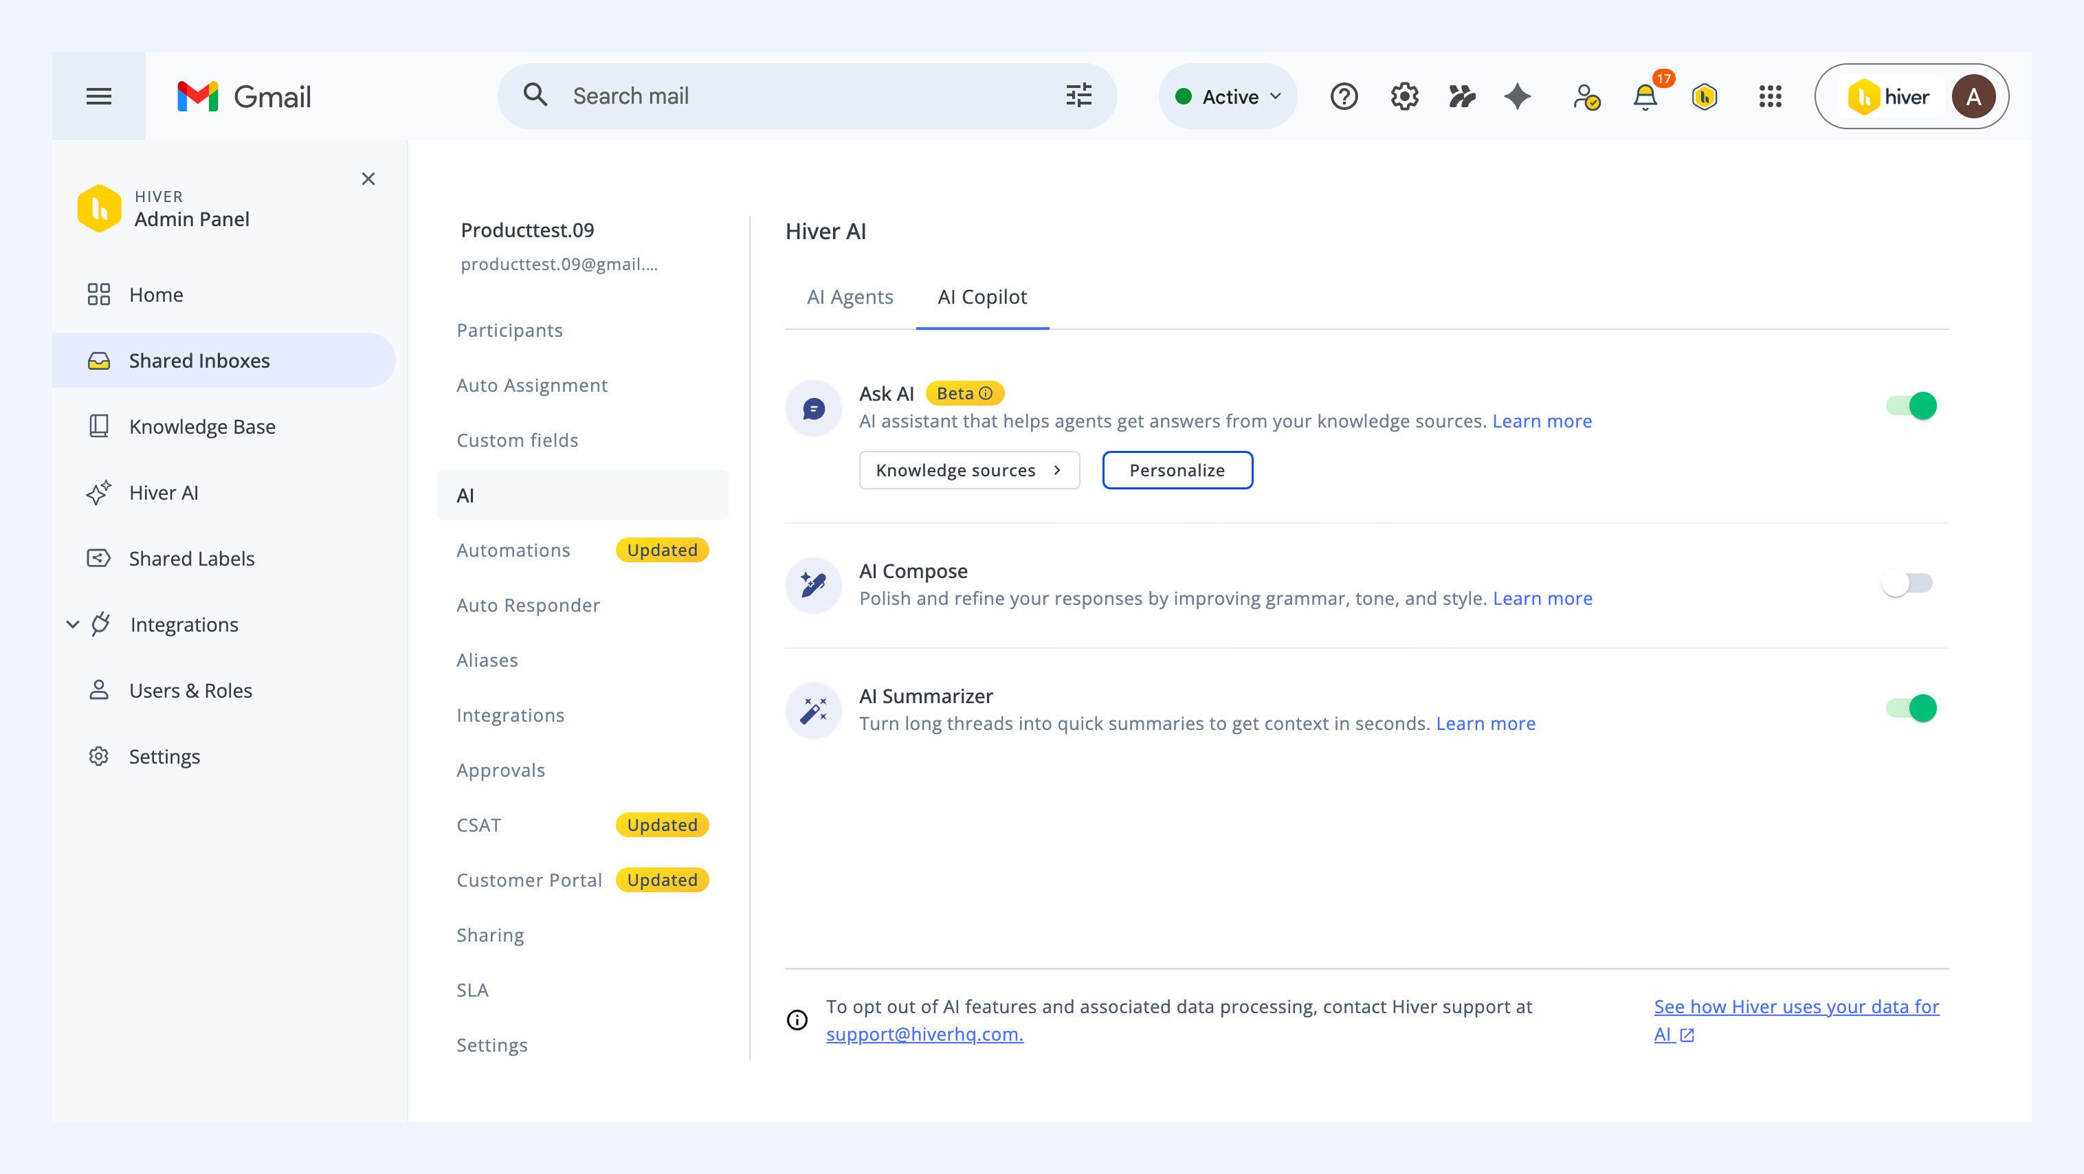Select the AI Copilot tab

982,297
